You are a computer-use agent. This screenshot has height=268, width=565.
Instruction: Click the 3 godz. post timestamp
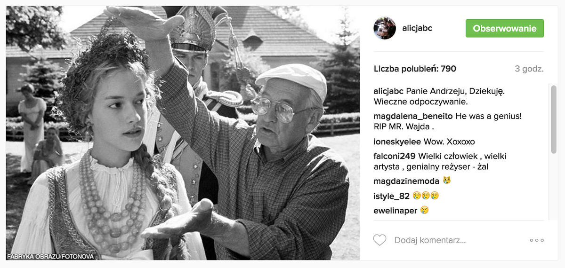pos(529,69)
